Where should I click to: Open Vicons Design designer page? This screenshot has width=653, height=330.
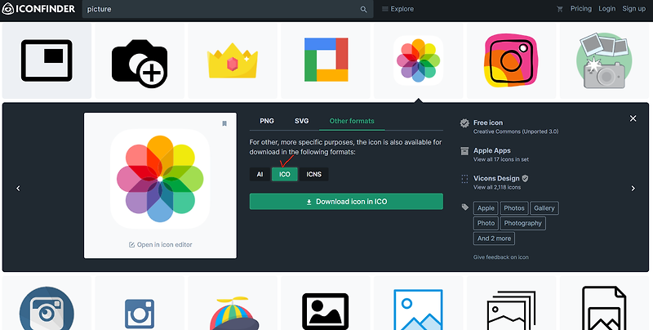coord(496,178)
